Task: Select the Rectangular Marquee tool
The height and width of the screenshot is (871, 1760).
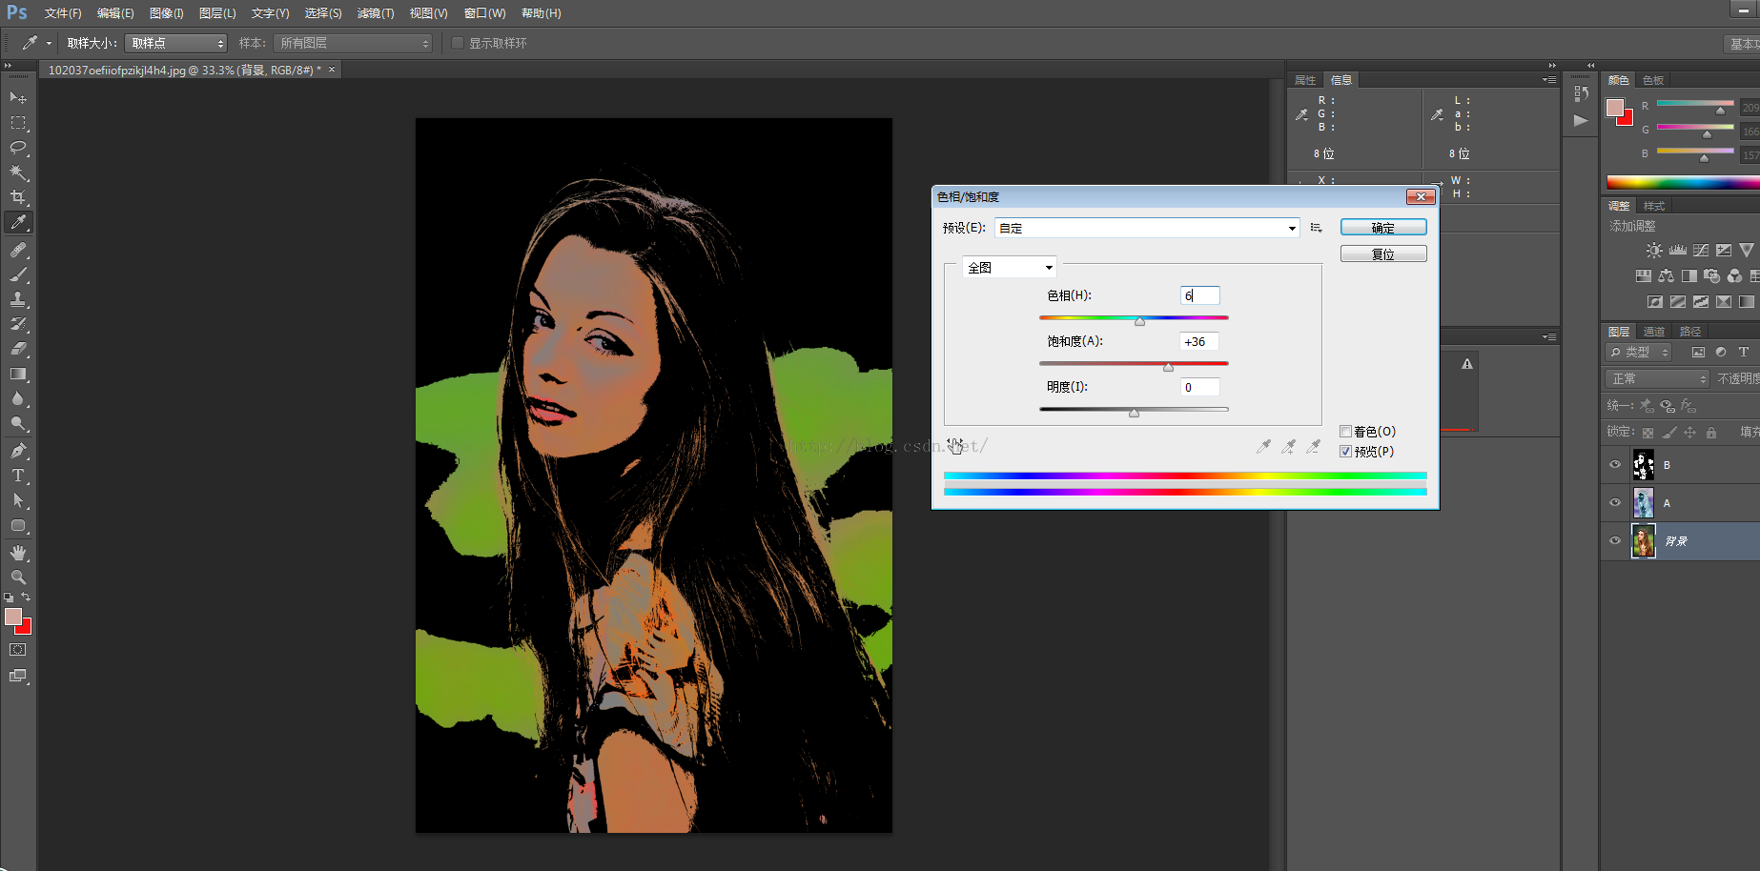Action: coord(18,123)
